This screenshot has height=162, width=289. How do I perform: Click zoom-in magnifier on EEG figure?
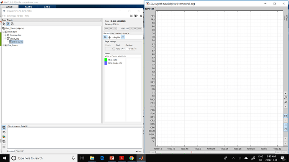286,98
